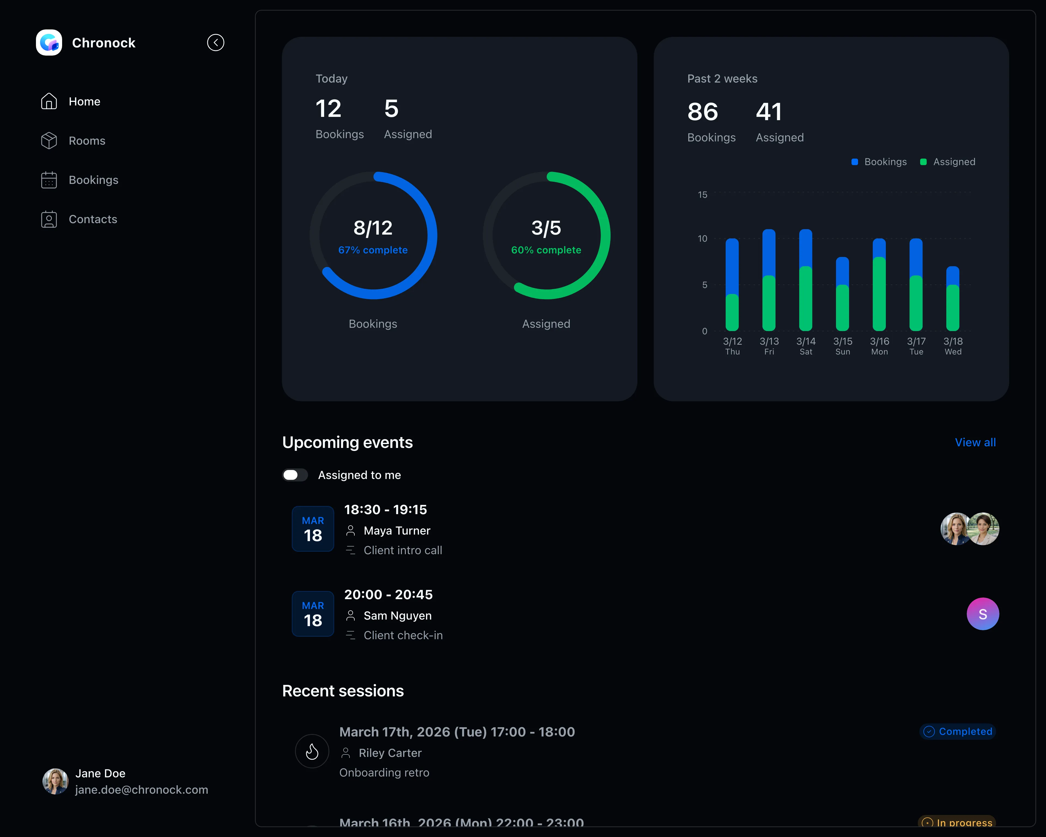Go to the Contacts page
This screenshot has height=837, width=1046.
(93, 219)
